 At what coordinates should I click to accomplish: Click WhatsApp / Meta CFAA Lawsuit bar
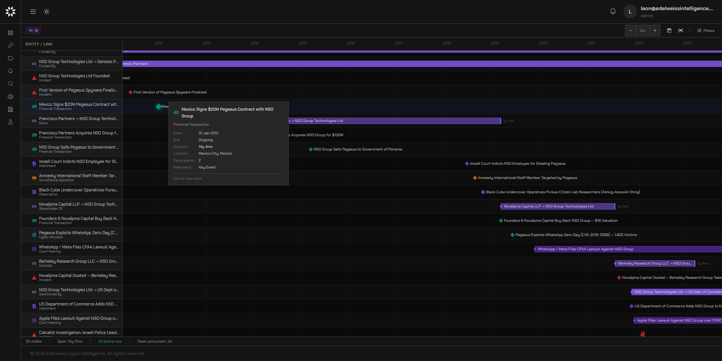628,249
